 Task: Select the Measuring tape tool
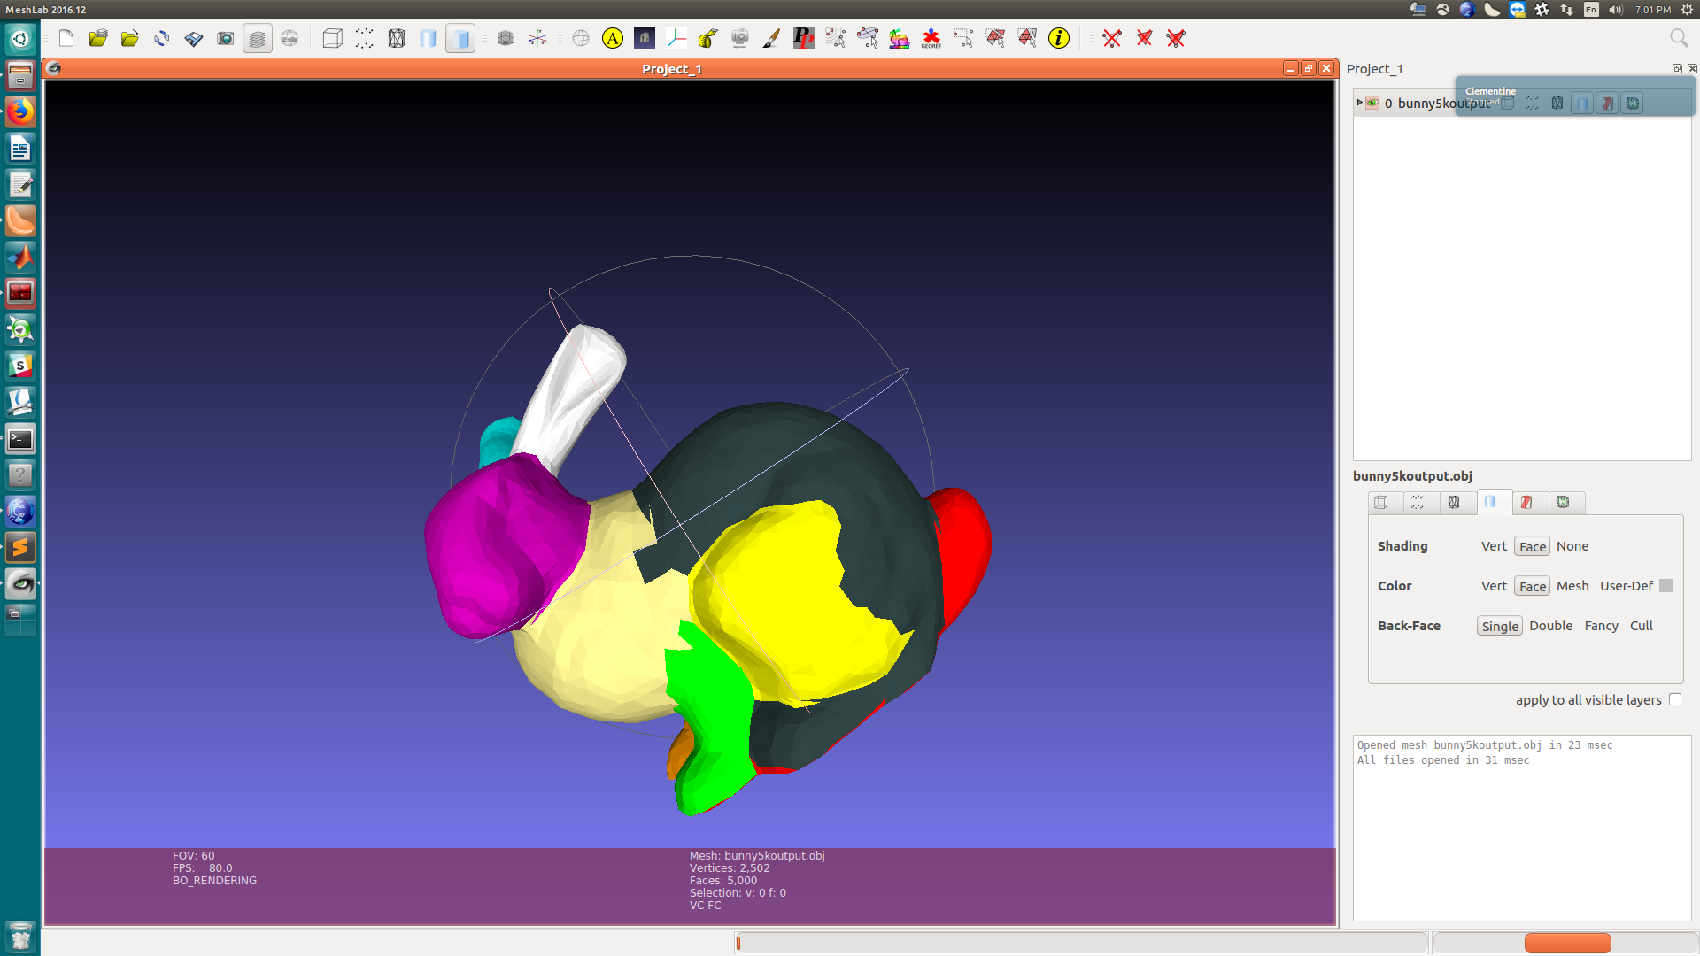tap(707, 38)
